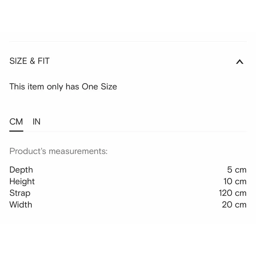
Task: Click the empty space between Strap and 120 cm
Action: point(125,193)
